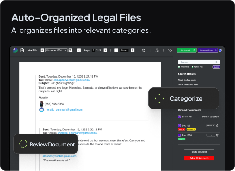The height and width of the screenshot is (171, 235).
Task: Click the Download Pinned button
Action: [x=208, y=50]
